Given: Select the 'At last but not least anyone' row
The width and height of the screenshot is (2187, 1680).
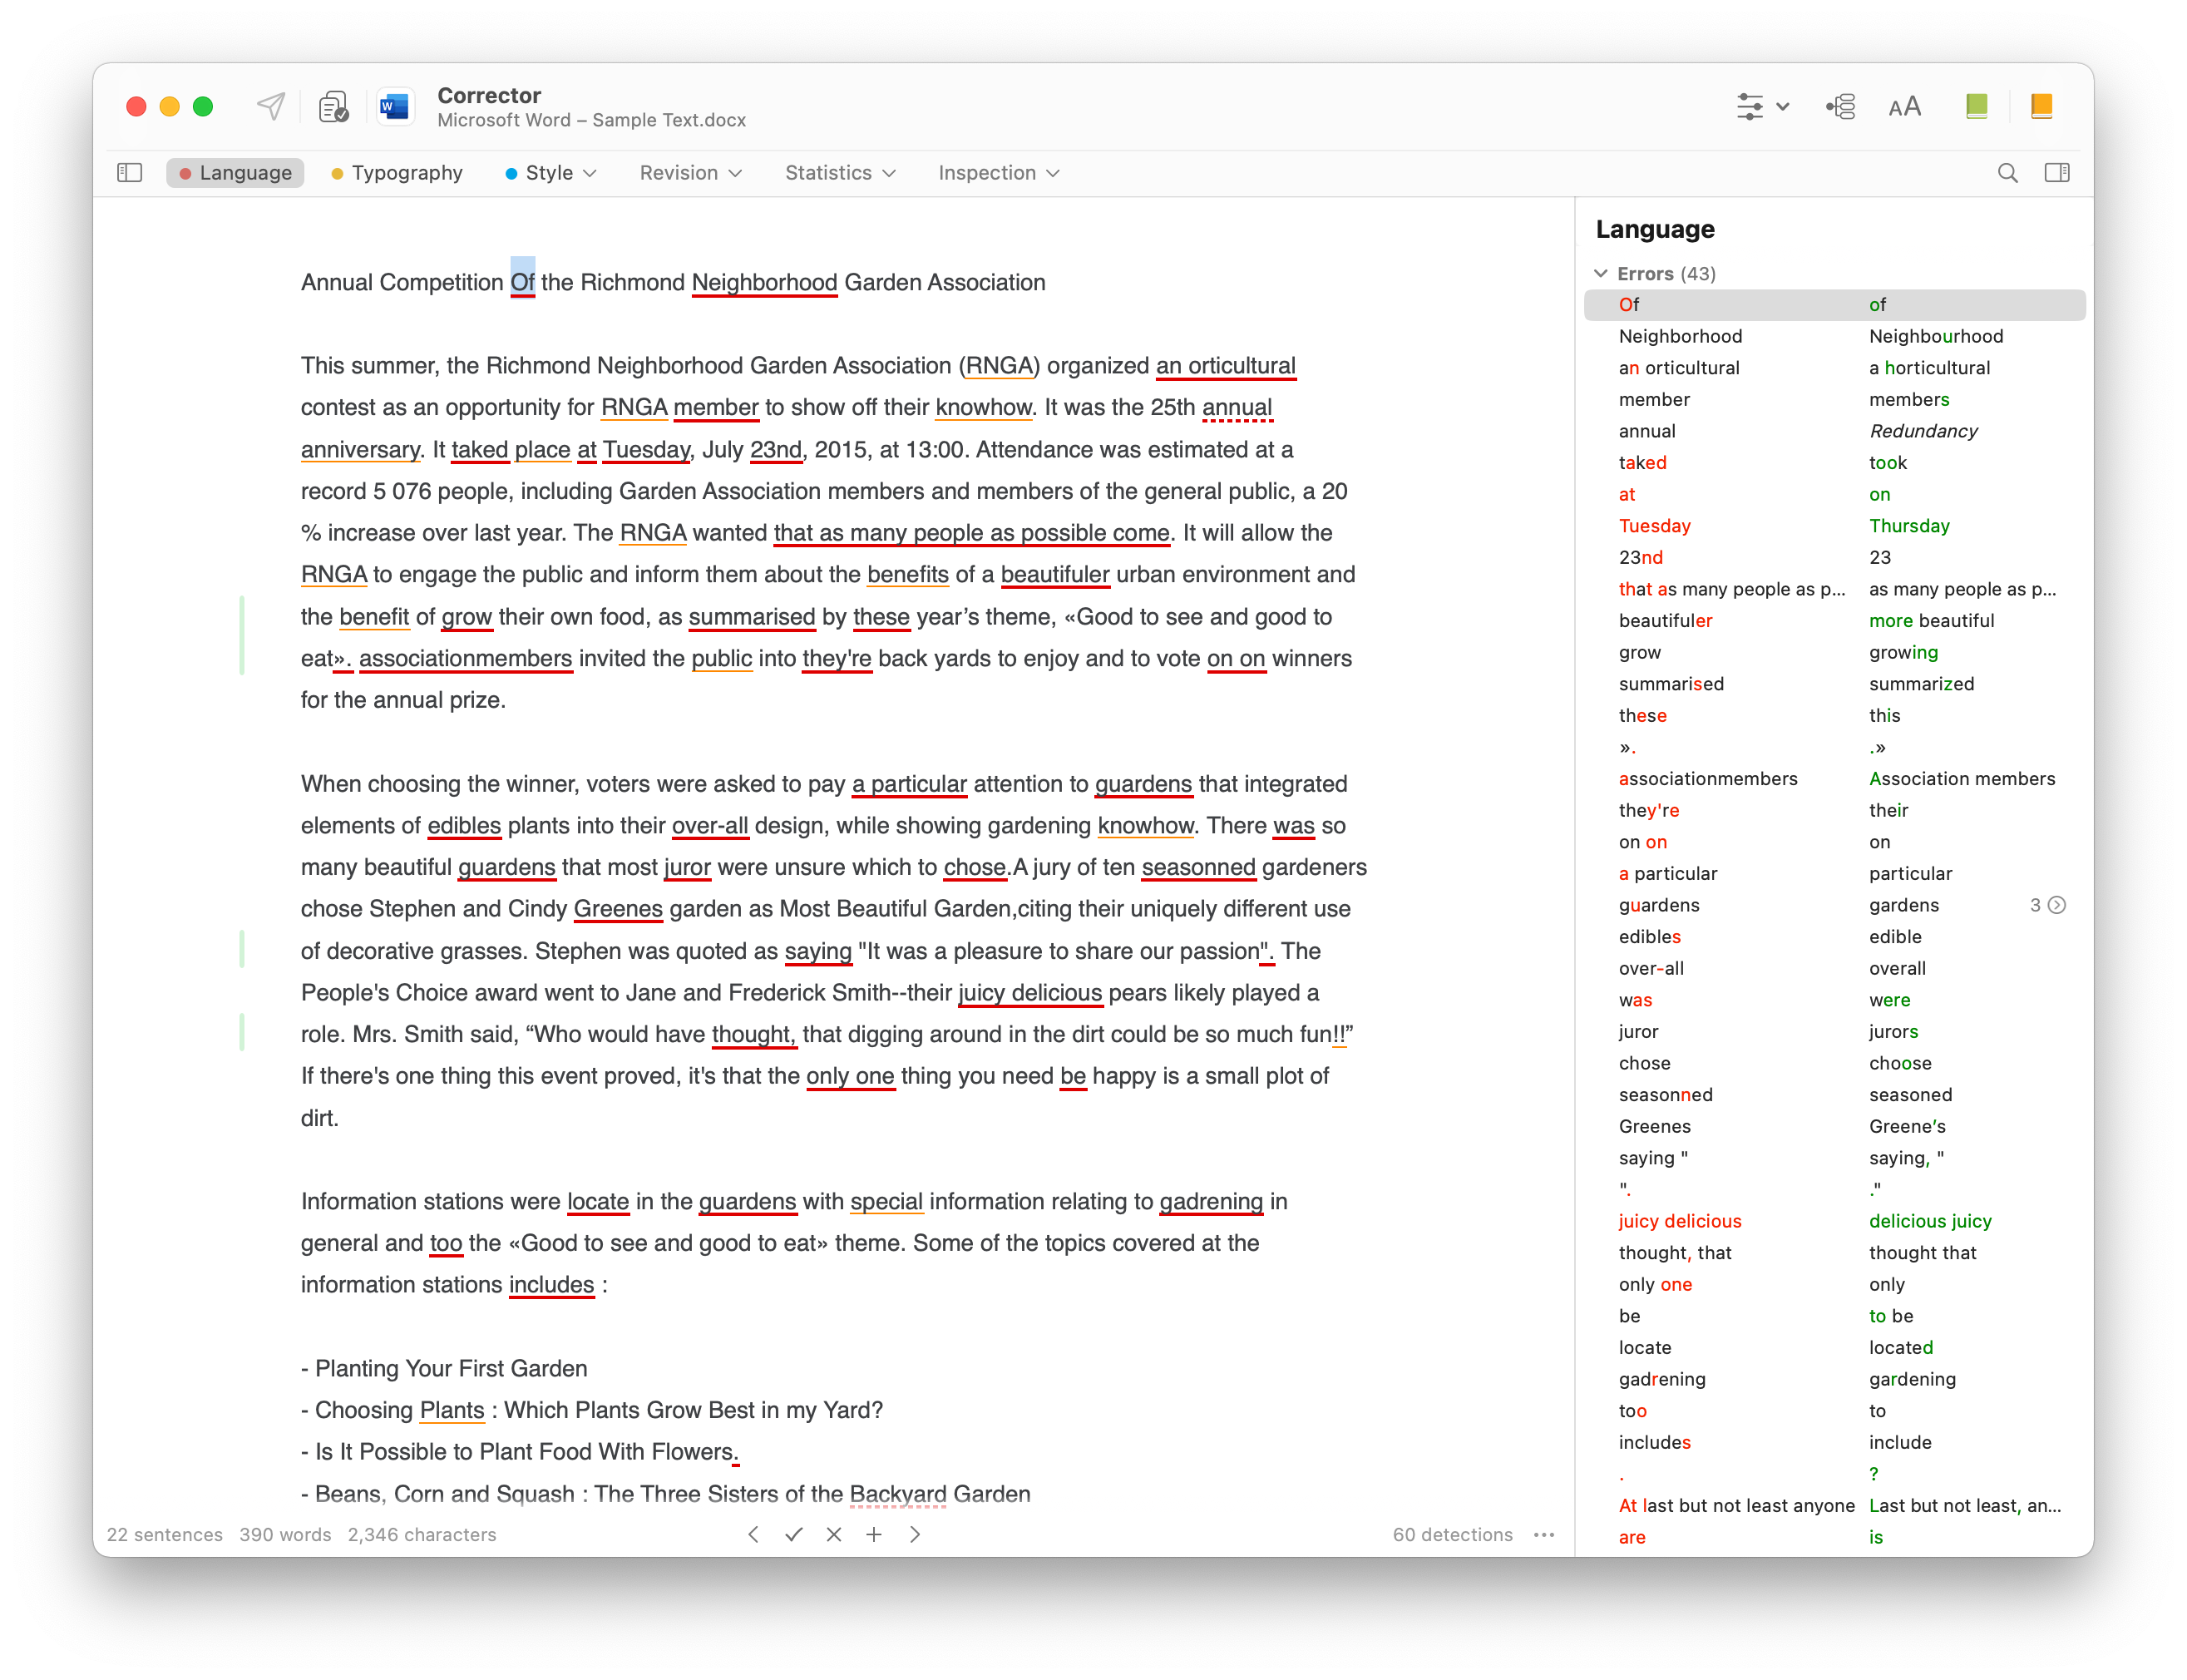Looking at the screenshot, I should (1835, 1506).
